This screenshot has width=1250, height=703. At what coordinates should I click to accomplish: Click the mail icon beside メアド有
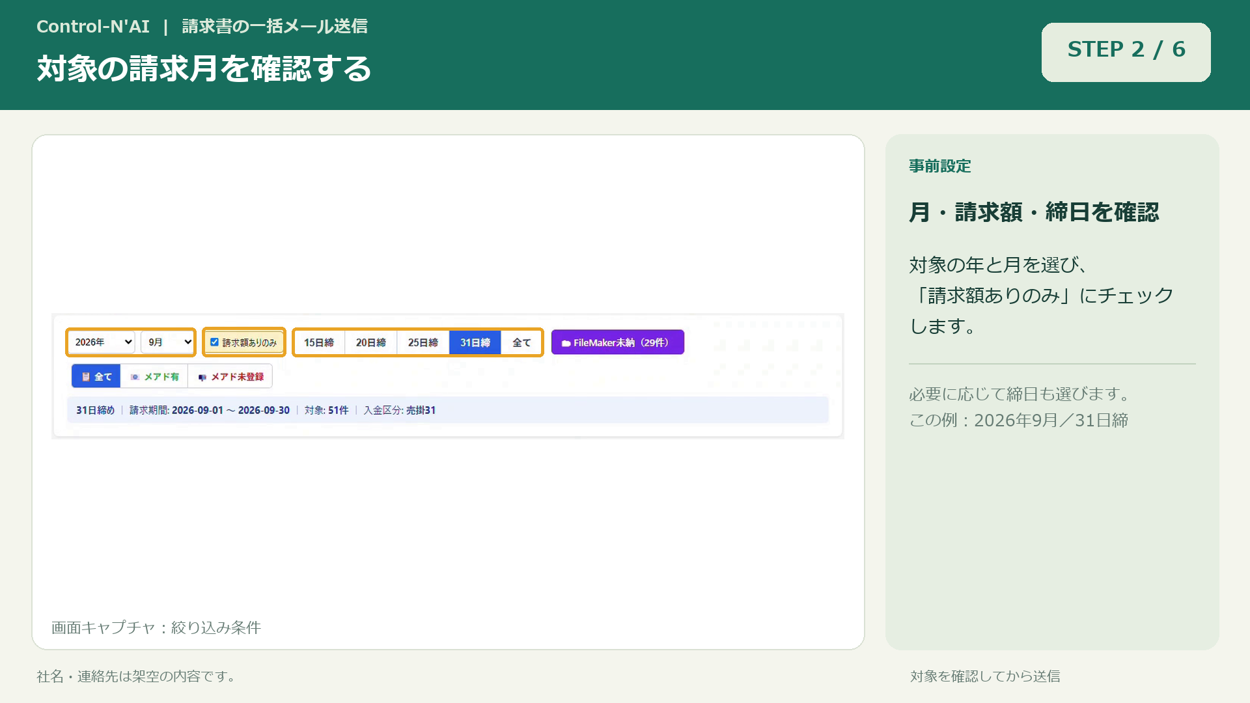coord(135,377)
